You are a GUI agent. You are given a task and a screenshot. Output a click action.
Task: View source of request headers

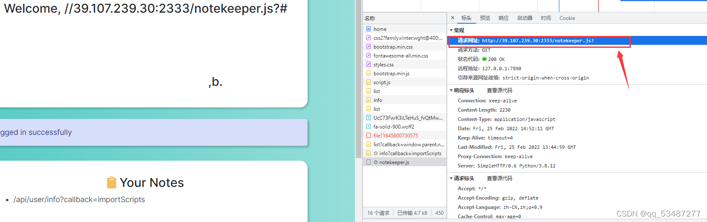pyautogui.click(x=499, y=178)
